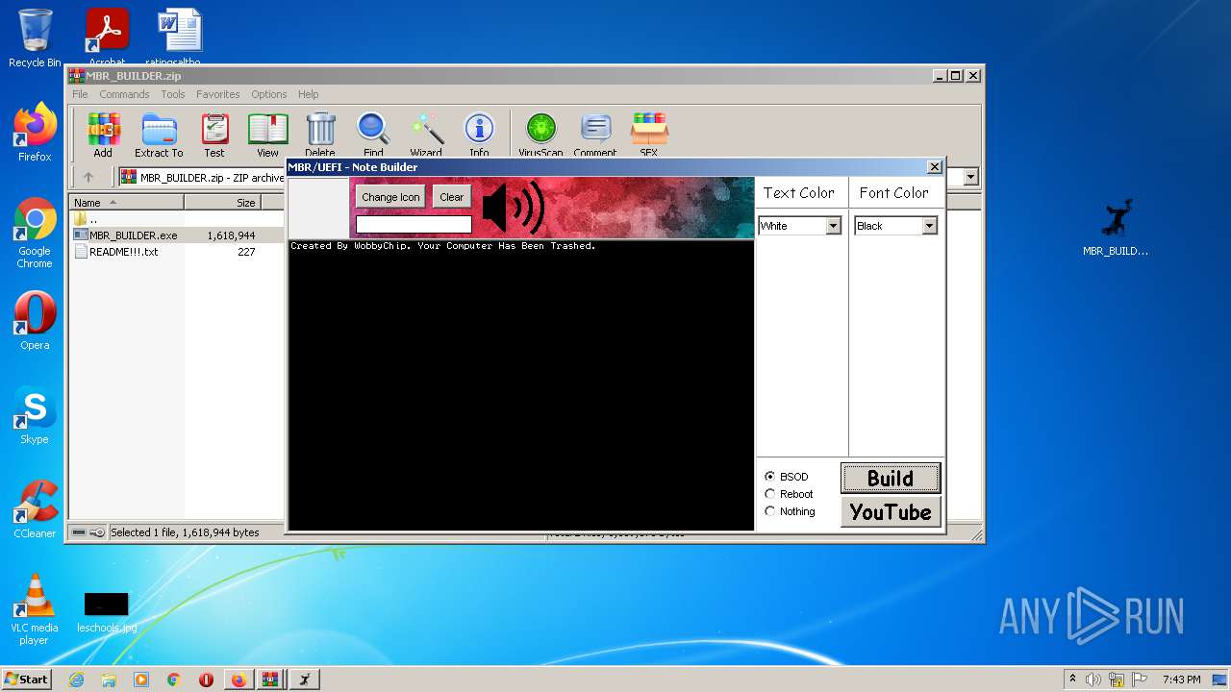Select the README!!!.txt file row
Image resolution: width=1231 pixels, height=692 pixels.
[176, 252]
